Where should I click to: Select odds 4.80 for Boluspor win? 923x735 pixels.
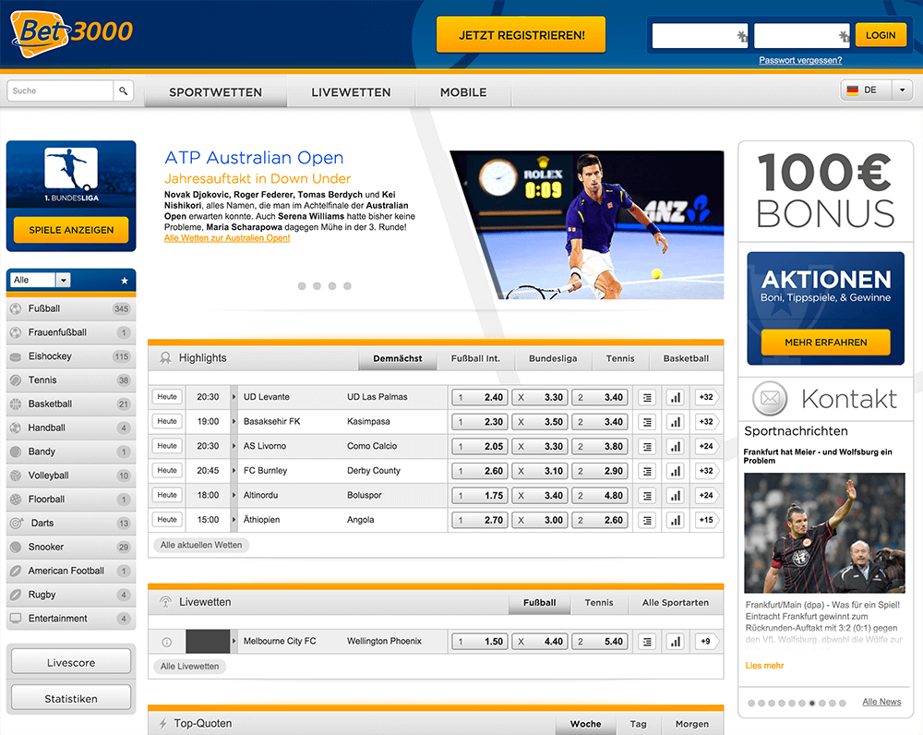pyautogui.click(x=600, y=496)
